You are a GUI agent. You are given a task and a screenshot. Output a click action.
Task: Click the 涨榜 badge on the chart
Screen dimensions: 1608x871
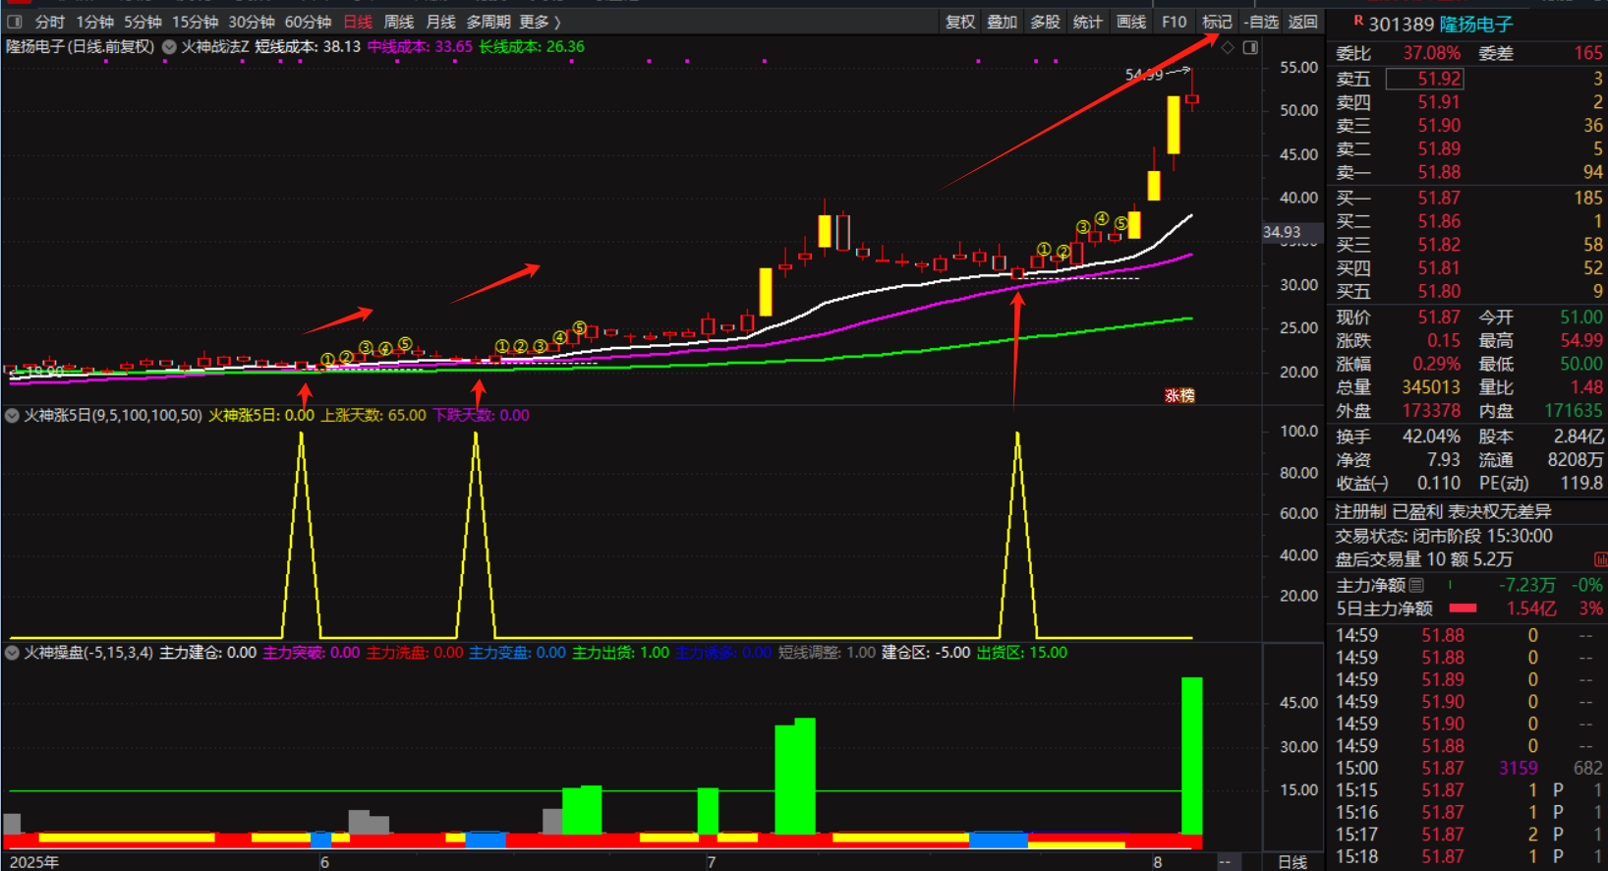point(1179,395)
